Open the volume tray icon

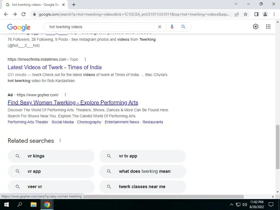coord(245,205)
